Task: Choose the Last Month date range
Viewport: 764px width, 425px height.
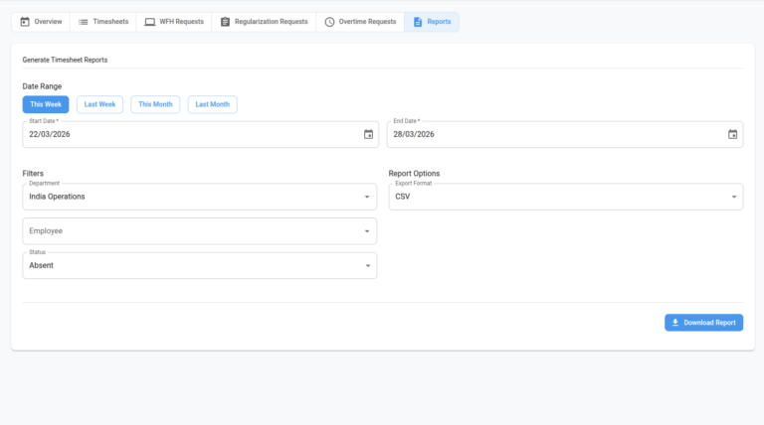Action: point(212,104)
